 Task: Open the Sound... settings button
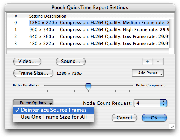pyautogui.click(x=71, y=61)
